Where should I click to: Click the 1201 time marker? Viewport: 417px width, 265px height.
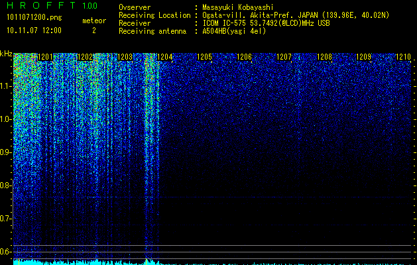tap(45, 57)
